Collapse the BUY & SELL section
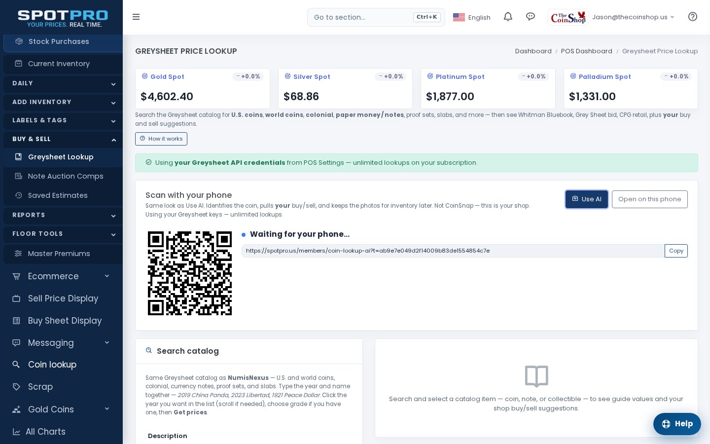Image resolution: width=710 pixels, height=444 pixels. click(x=63, y=139)
